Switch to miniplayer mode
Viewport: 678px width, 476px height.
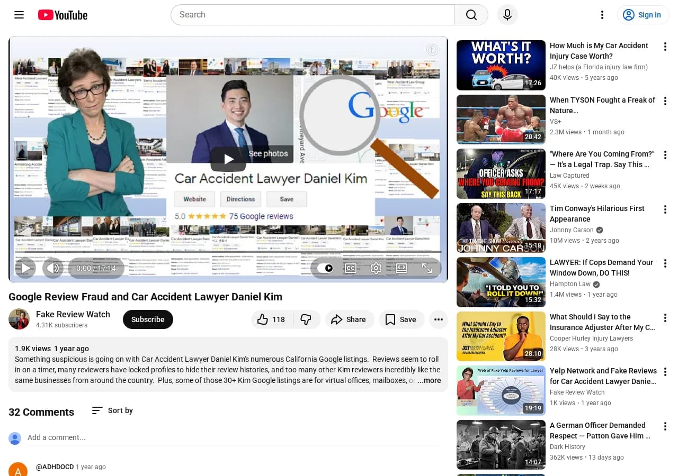point(401,268)
